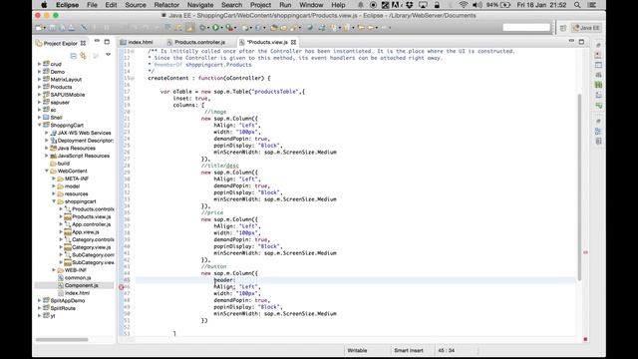Click the editor vertical scrollbar
The image size is (638, 359).
(579, 187)
